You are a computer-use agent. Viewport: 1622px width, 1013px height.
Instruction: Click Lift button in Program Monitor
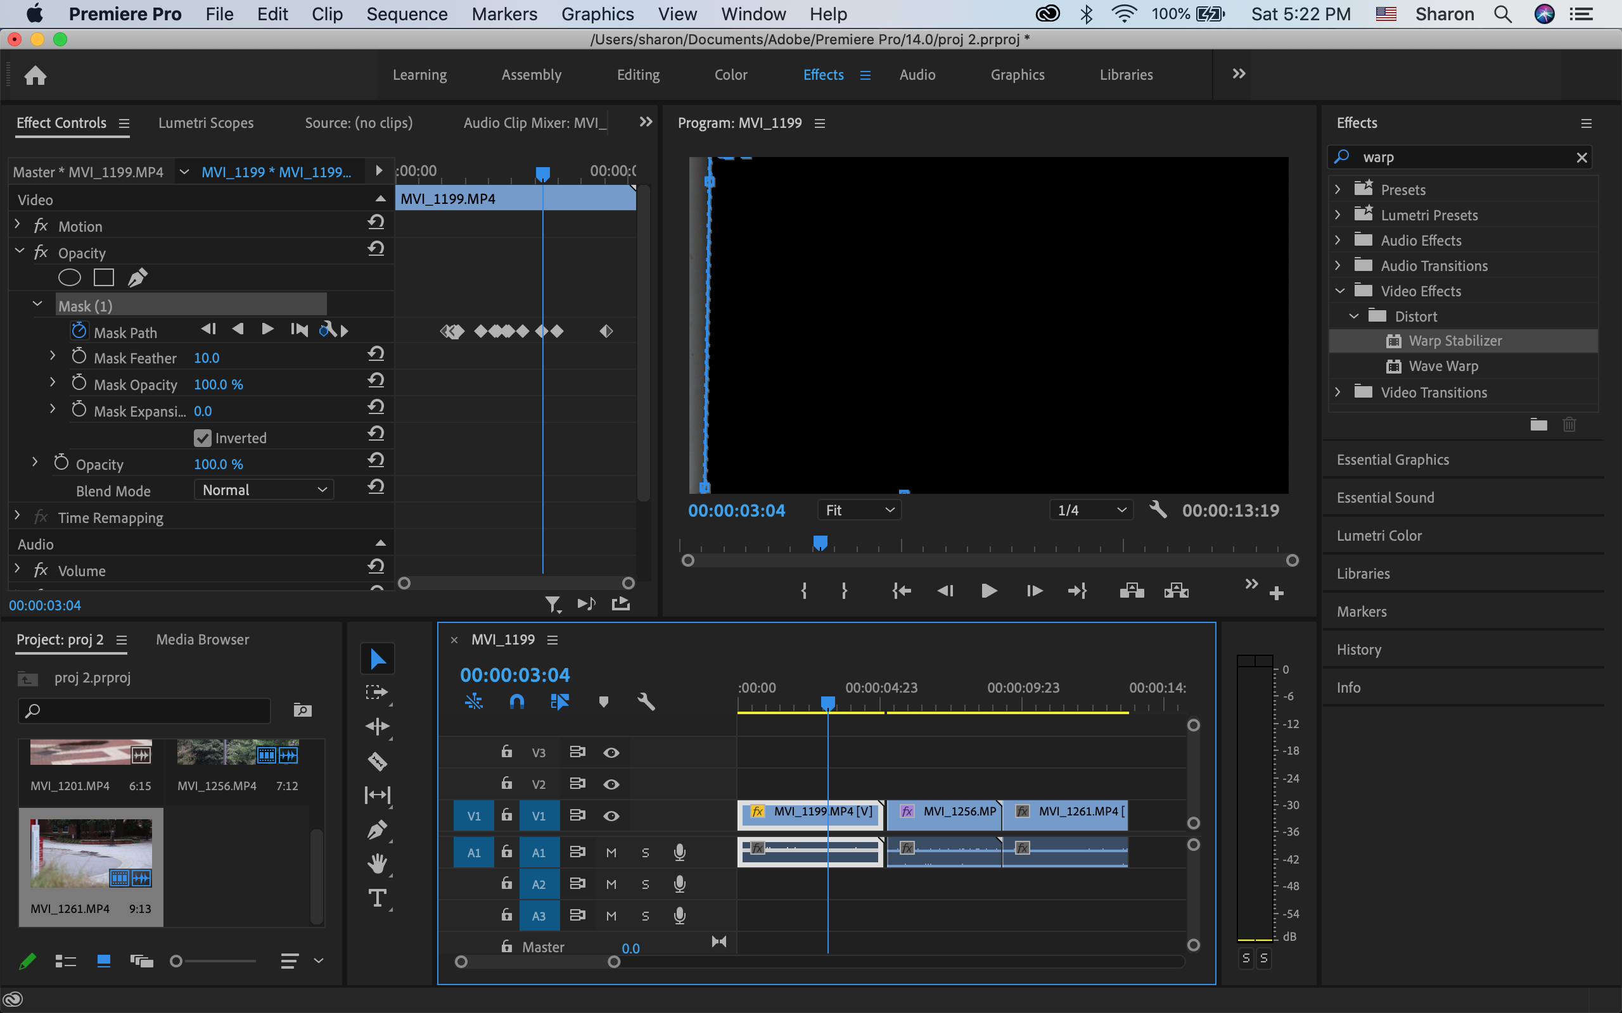(1132, 591)
